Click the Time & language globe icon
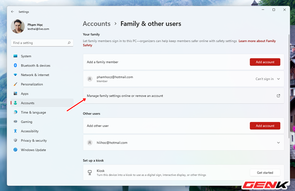The width and height of the screenshot is (295, 191). click(15, 112)
